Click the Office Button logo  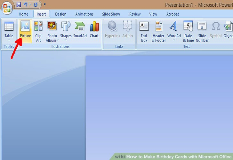(7, 8)
